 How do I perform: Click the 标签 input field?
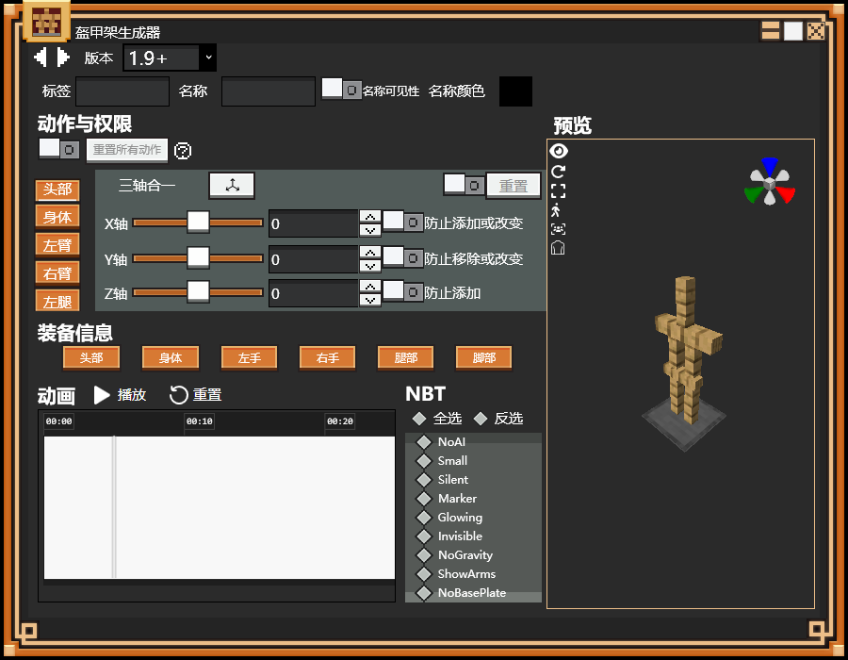click(x=122, y=91)
